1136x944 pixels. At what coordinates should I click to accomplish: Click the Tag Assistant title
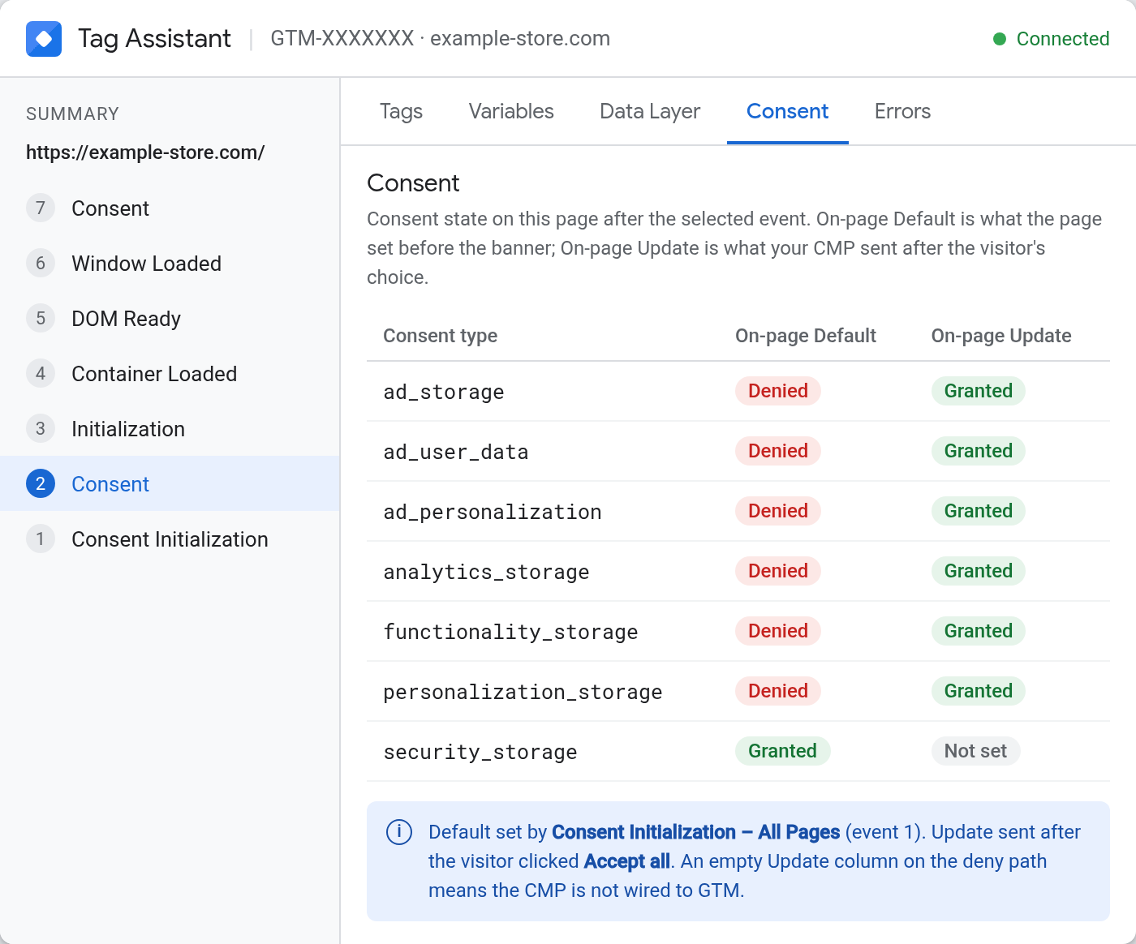pyautogui.click(x=154, y=39)
